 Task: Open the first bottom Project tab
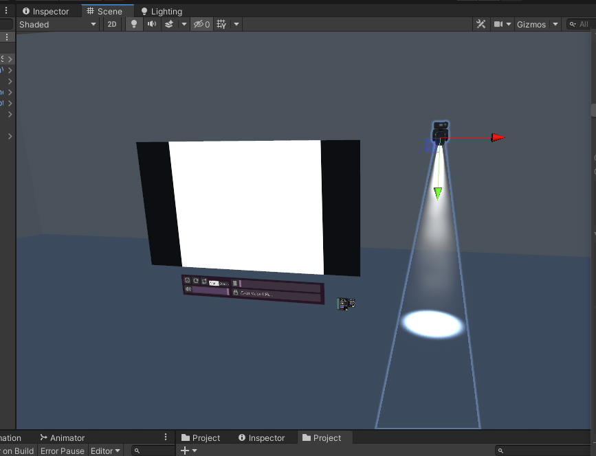tap(201, 437)
